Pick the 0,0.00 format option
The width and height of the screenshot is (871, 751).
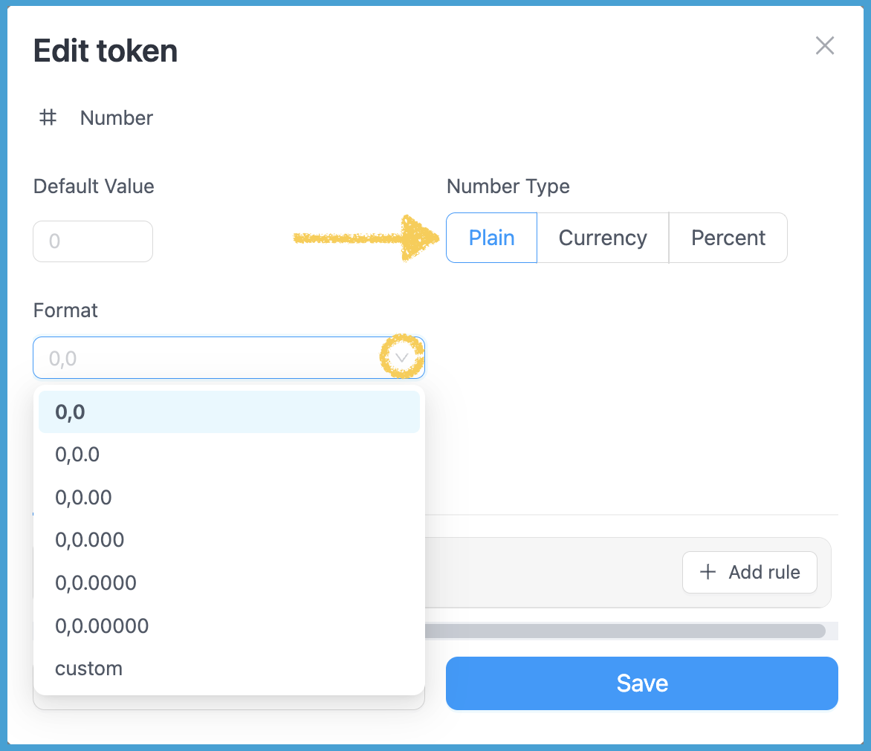click(229, 497)
